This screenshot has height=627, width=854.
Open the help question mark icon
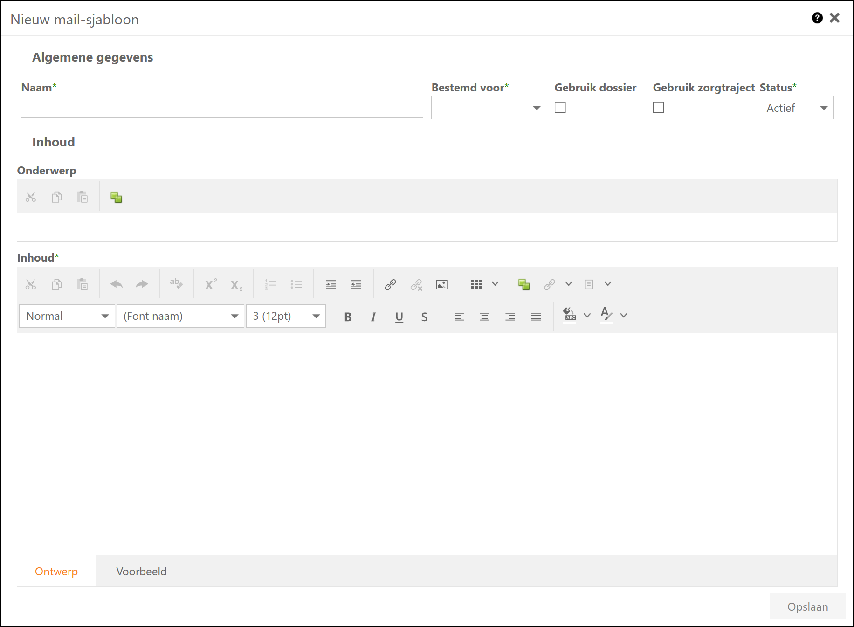tap(817, 18)
